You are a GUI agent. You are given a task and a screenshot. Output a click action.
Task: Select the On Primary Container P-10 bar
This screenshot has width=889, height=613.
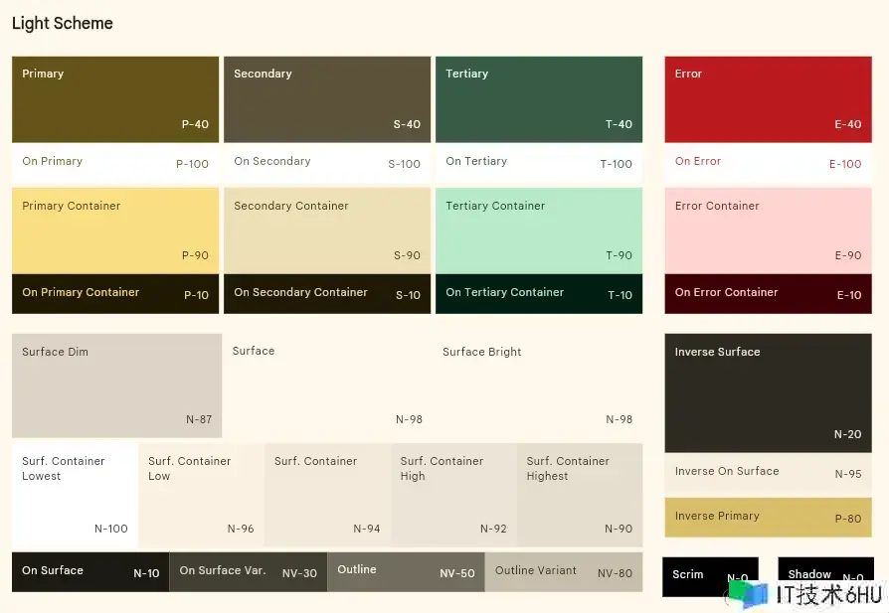(x=115, y=293)
